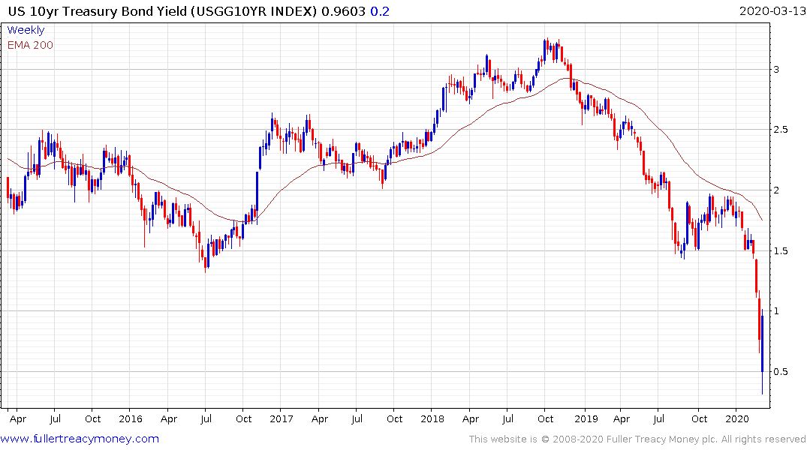Click the 2020-03-13 date in top right
The height and width of the screenshot is (450, 807).
click(x=771, y=10)
